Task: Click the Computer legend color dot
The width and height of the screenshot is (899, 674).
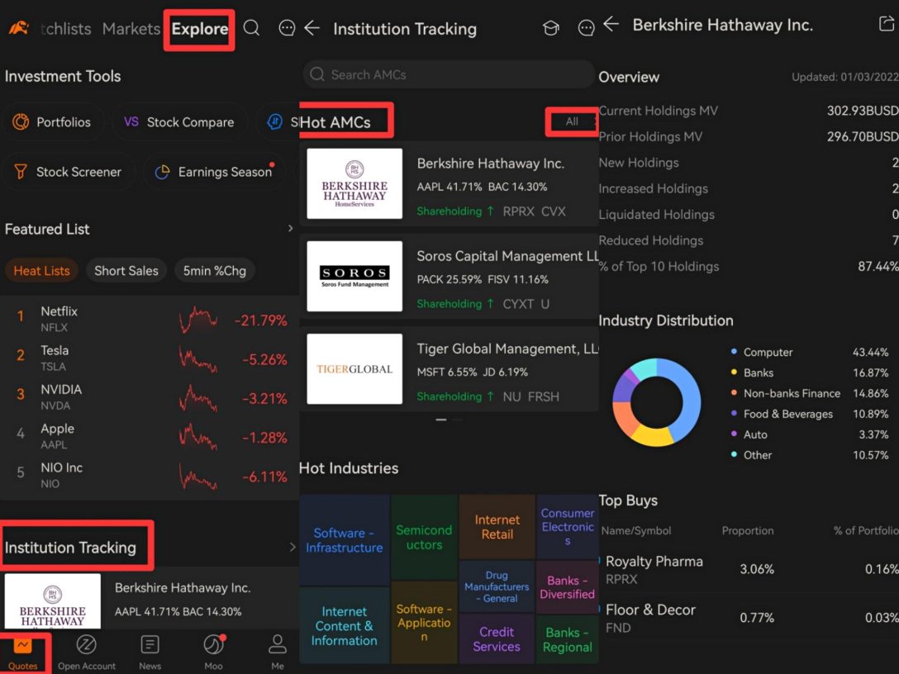Action: point(734,351)
